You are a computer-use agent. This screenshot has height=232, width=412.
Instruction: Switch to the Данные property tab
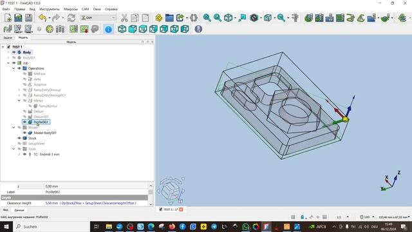pyautogui.click(x=19, y=210)
